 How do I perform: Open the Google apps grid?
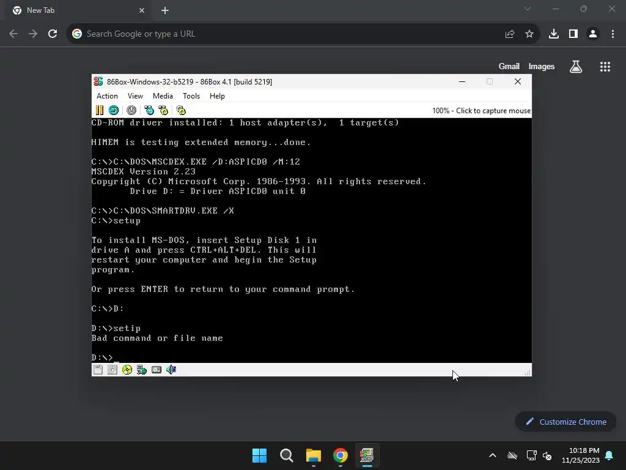point(605,67)
